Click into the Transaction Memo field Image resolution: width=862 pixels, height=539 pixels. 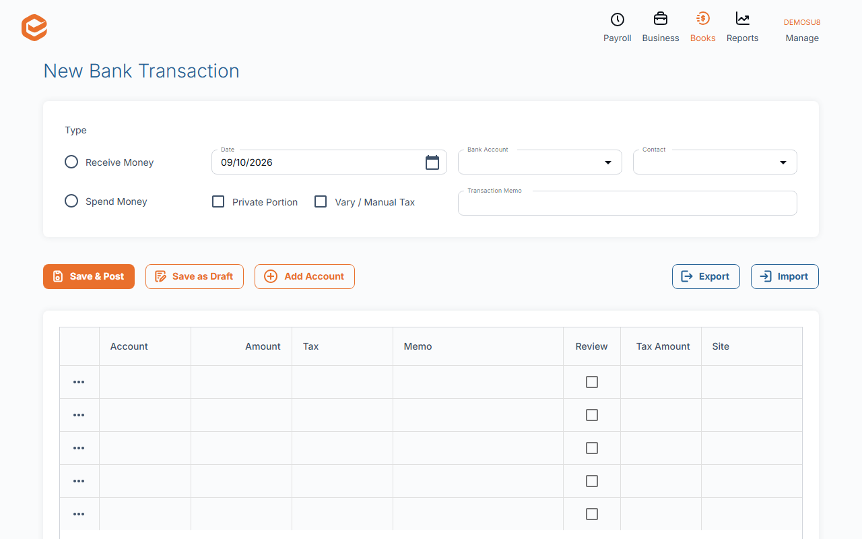628,203
